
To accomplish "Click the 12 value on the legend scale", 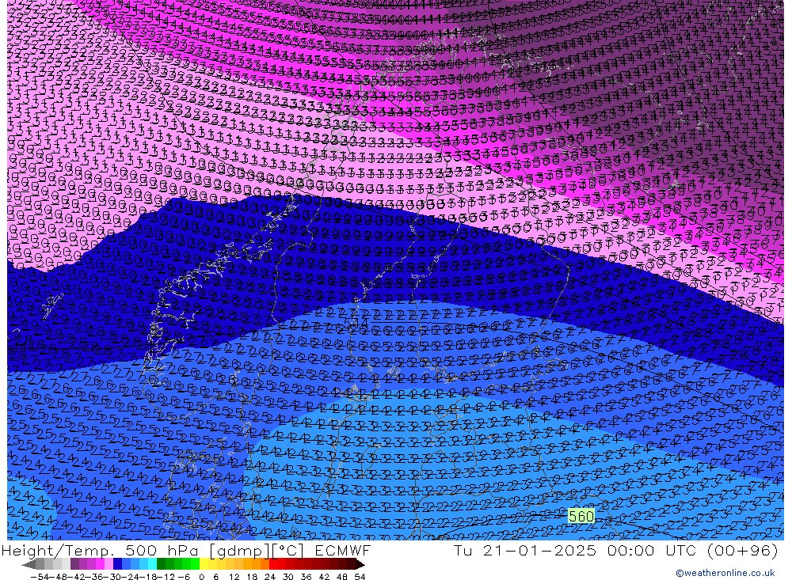I will click(x=234, y=577).
